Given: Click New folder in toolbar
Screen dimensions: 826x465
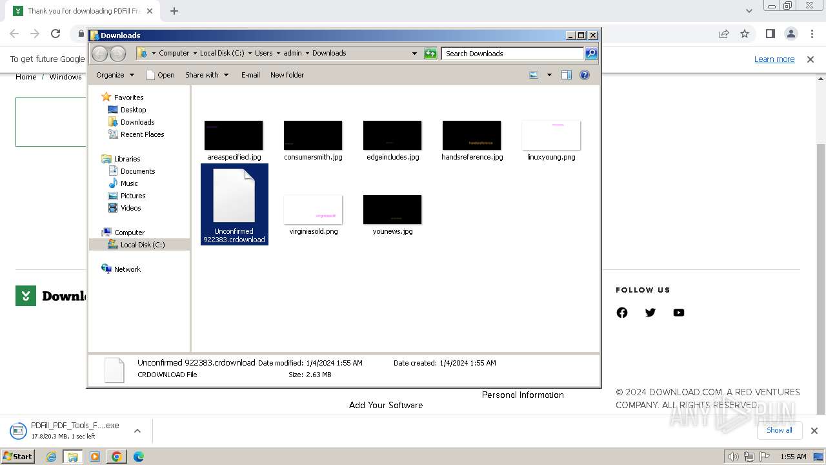Looking at the screenshot, I should [x=287, y=75].
